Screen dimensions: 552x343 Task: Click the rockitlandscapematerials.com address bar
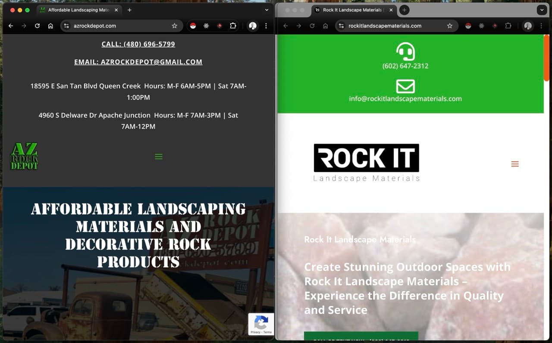(396, 26)
